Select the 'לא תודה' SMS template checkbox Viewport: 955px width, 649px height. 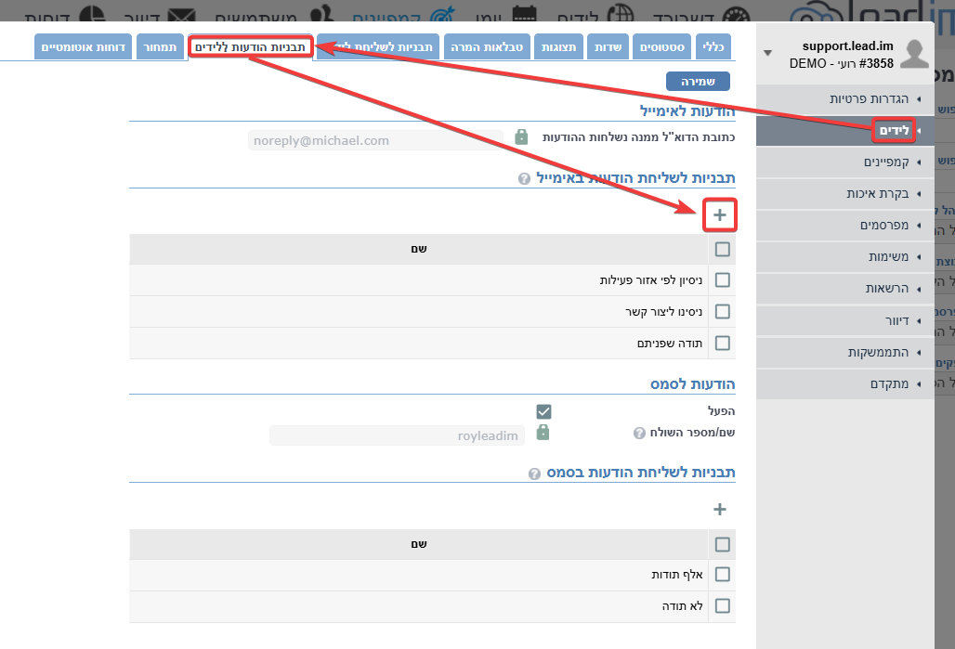tap(722, 606)
